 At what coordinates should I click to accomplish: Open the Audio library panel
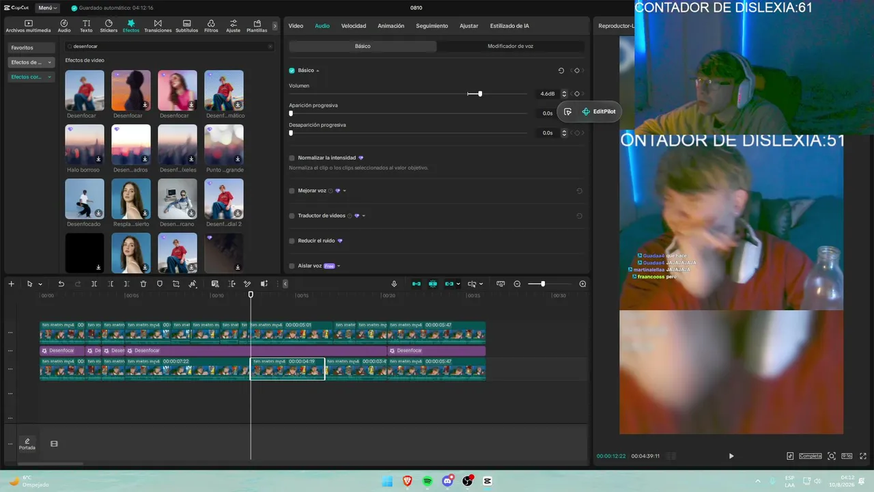click(x=64, y=26)
